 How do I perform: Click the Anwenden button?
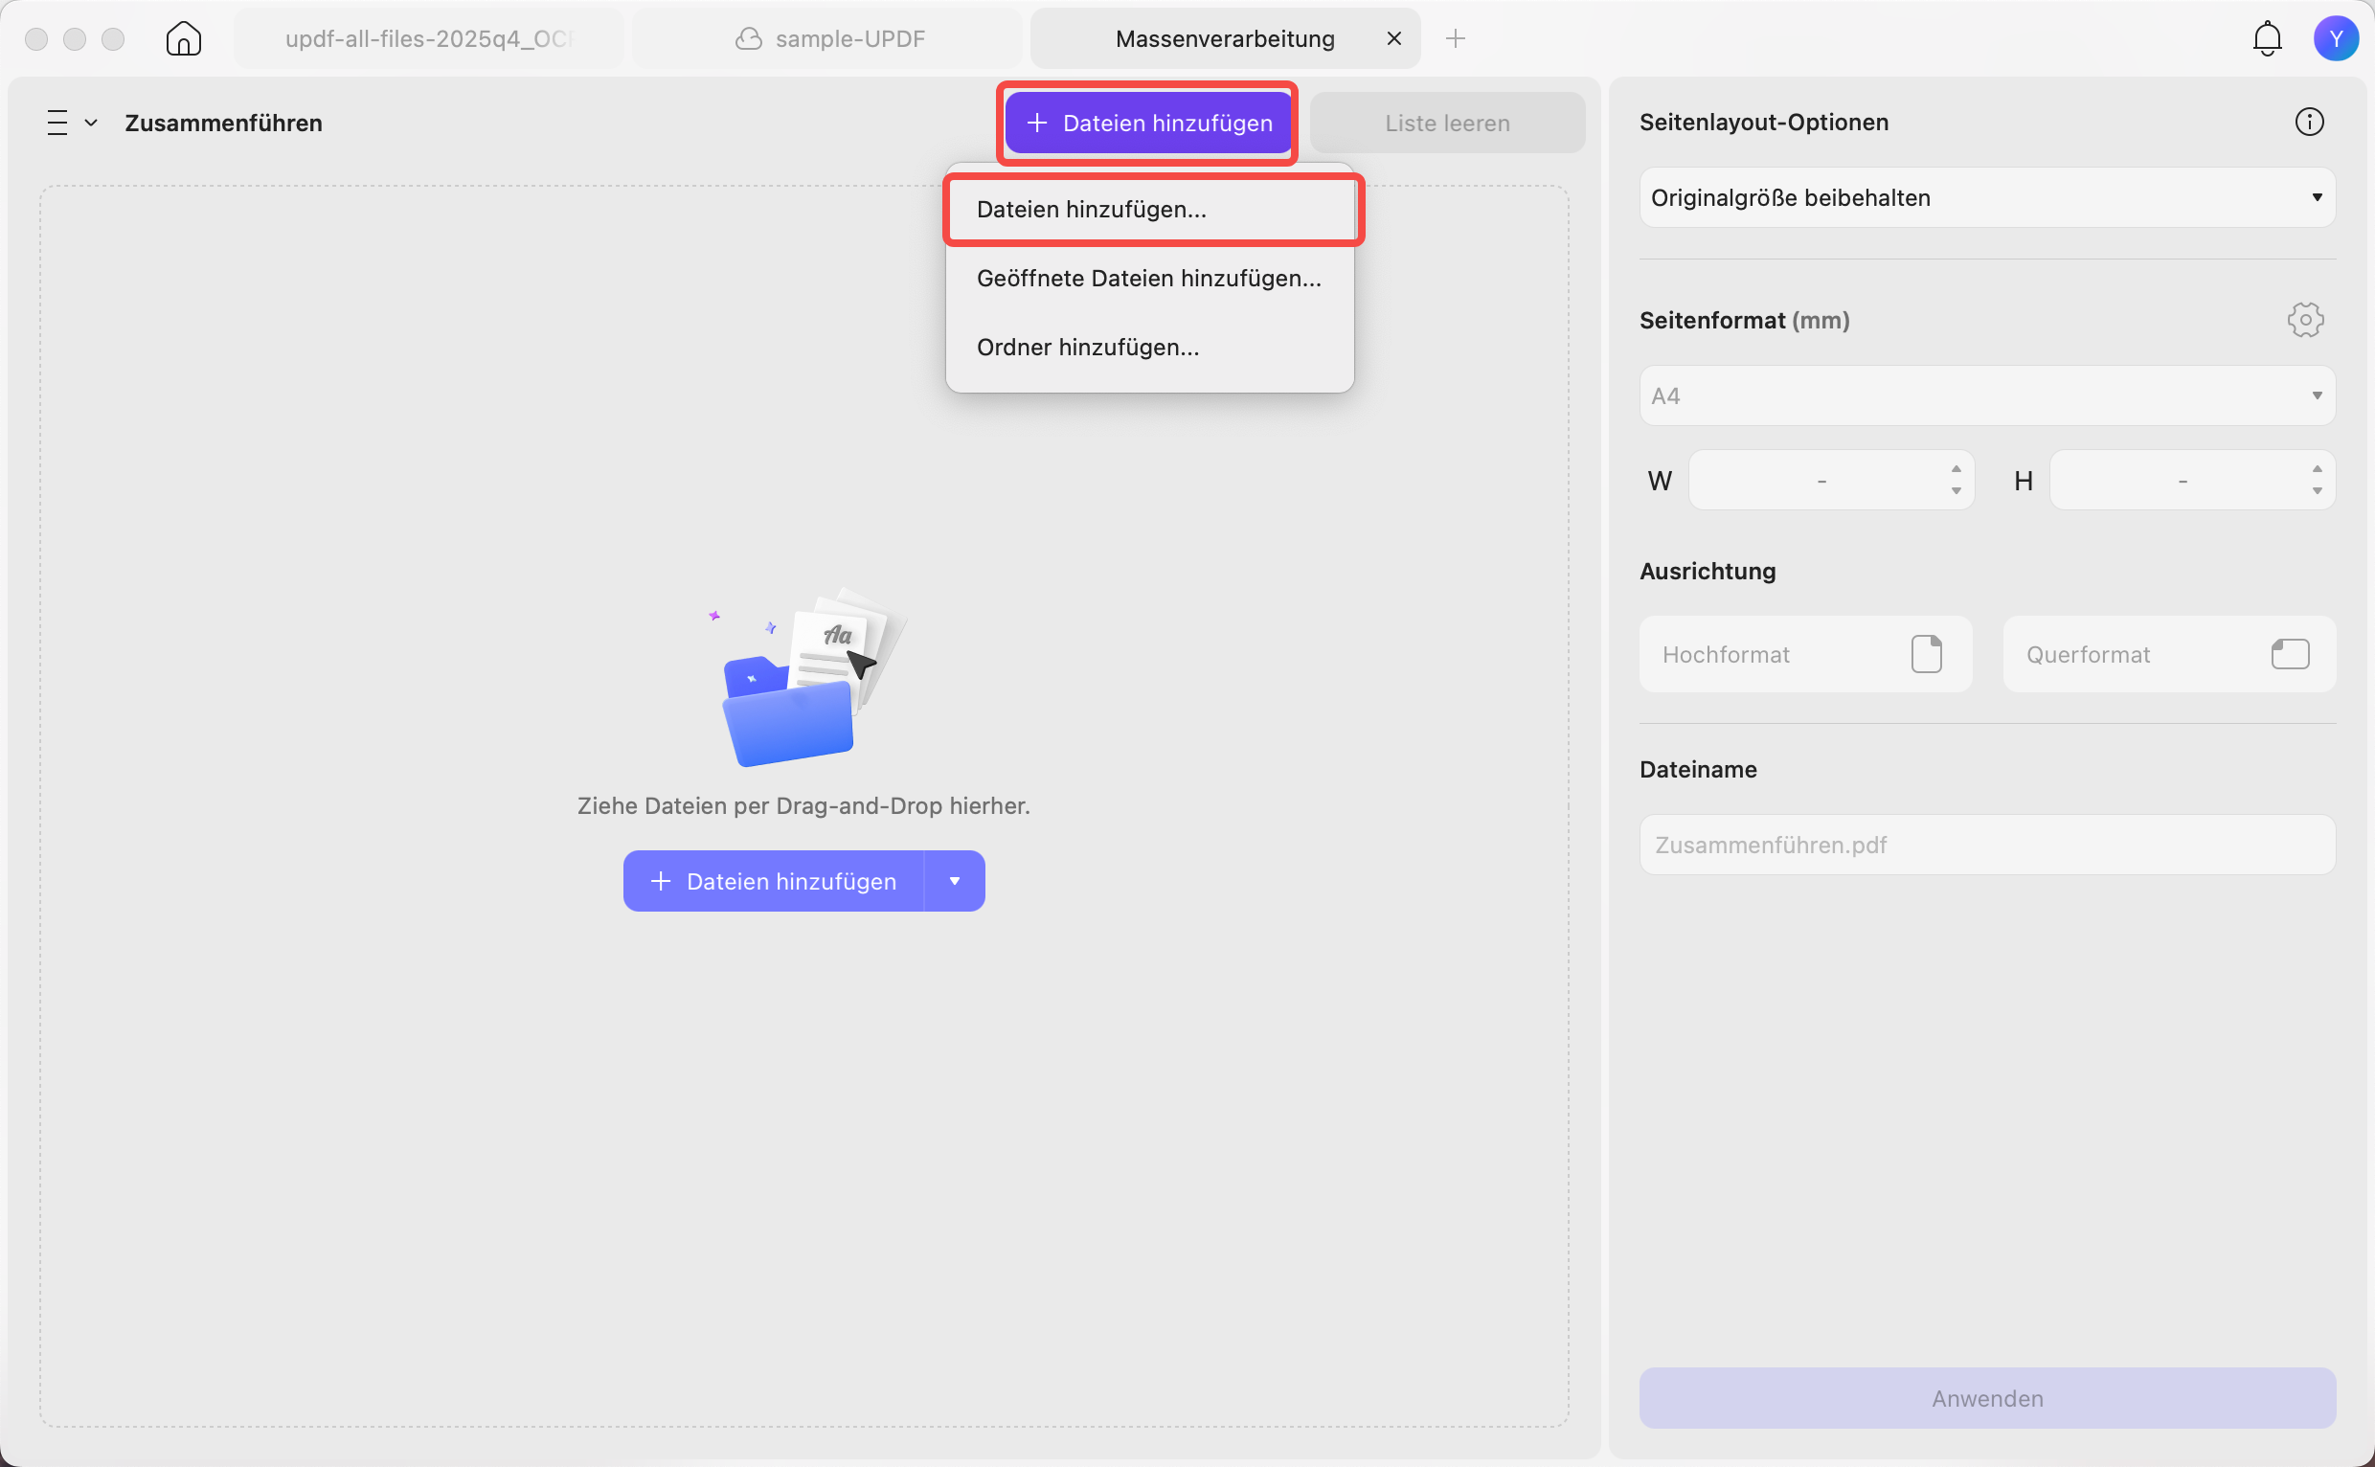(x=1986, y=1398)
